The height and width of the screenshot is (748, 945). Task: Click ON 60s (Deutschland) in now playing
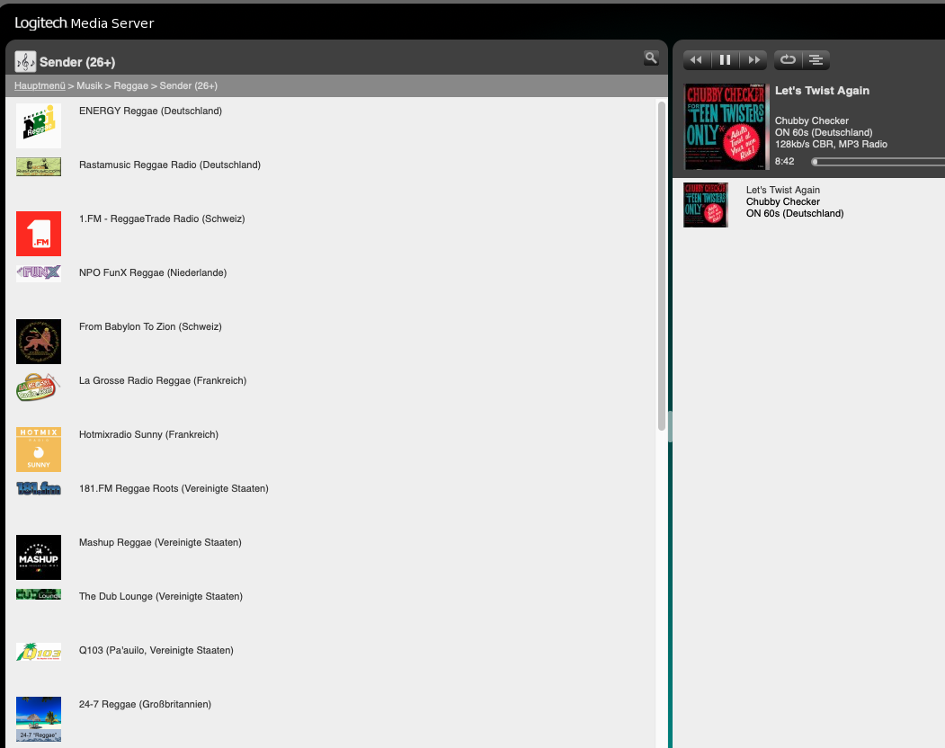[824, 132]
